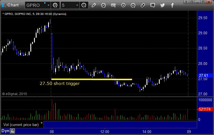Screen dimensions: 214x135
Task: Open the time template clock icon
Action: [84, 5]
